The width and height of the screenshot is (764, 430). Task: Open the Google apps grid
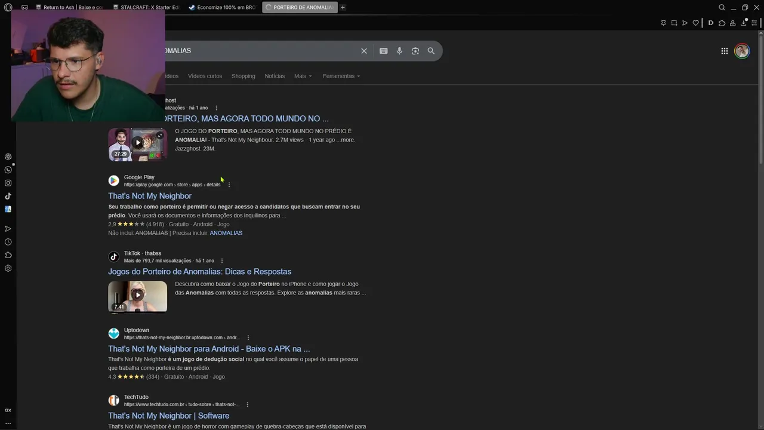click(724, 51)
